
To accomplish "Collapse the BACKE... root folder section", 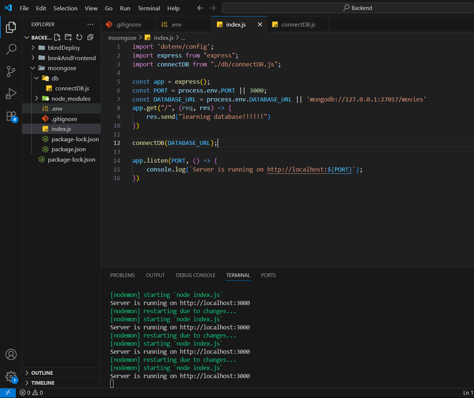I will [x=38, y=38].
